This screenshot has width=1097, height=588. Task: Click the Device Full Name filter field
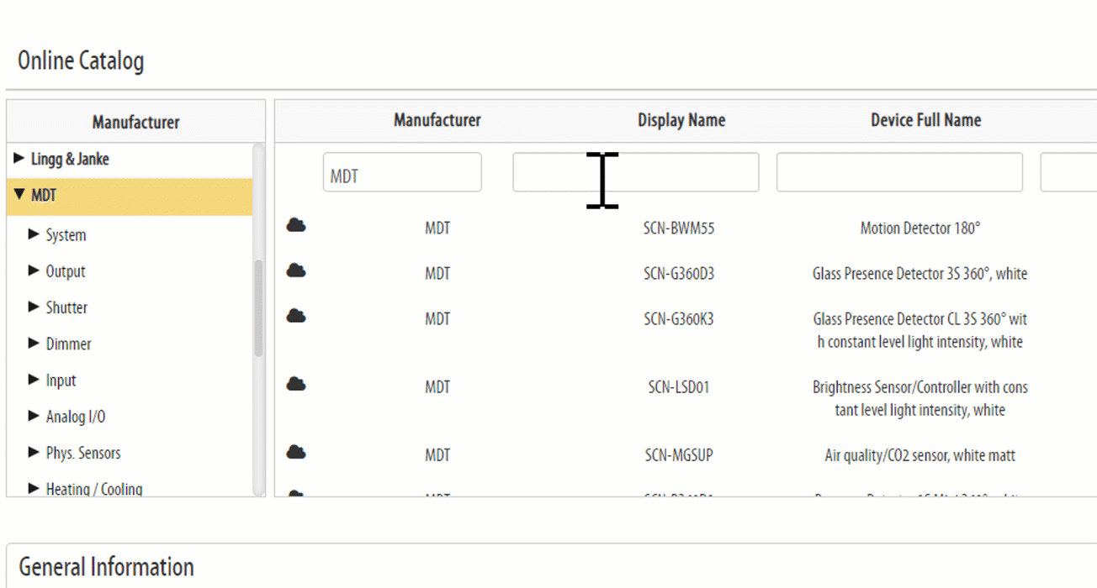tap(899, 172)
